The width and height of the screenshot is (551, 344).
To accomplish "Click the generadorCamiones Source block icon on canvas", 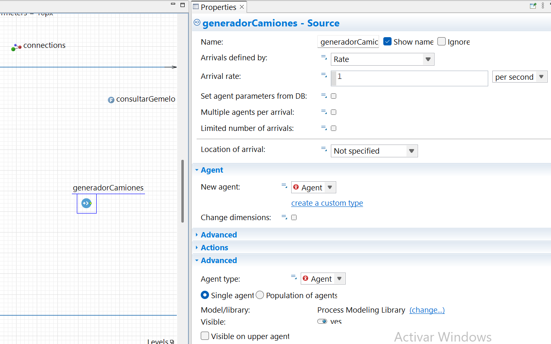I will [x=86, y=203].
